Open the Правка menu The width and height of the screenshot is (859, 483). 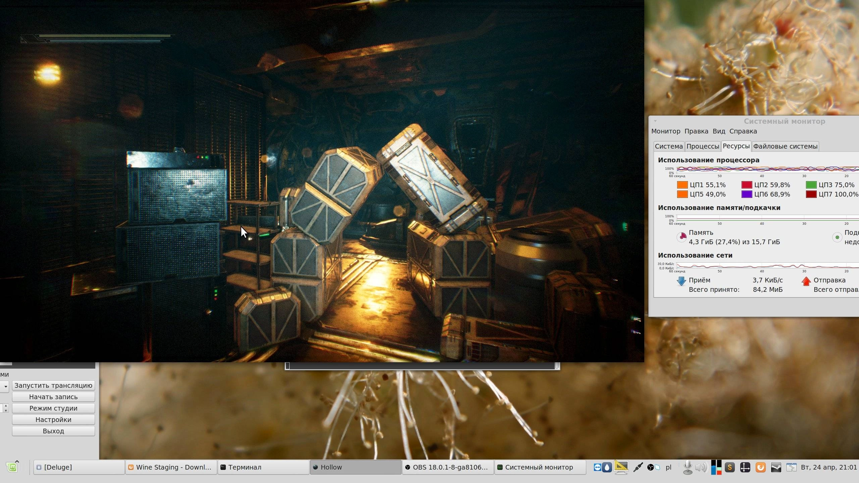696,131
